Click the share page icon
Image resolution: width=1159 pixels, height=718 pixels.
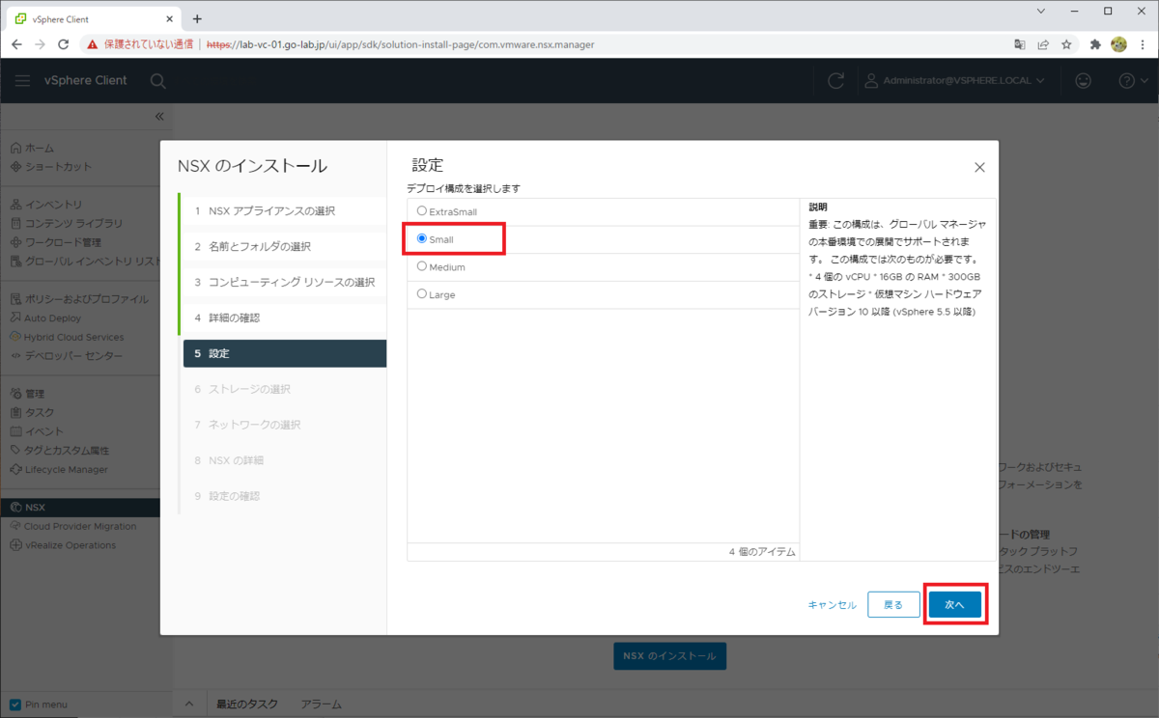point(1043,44)
